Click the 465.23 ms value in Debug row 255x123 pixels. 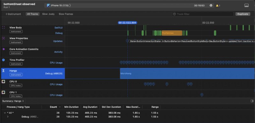[x=91, y=117]
